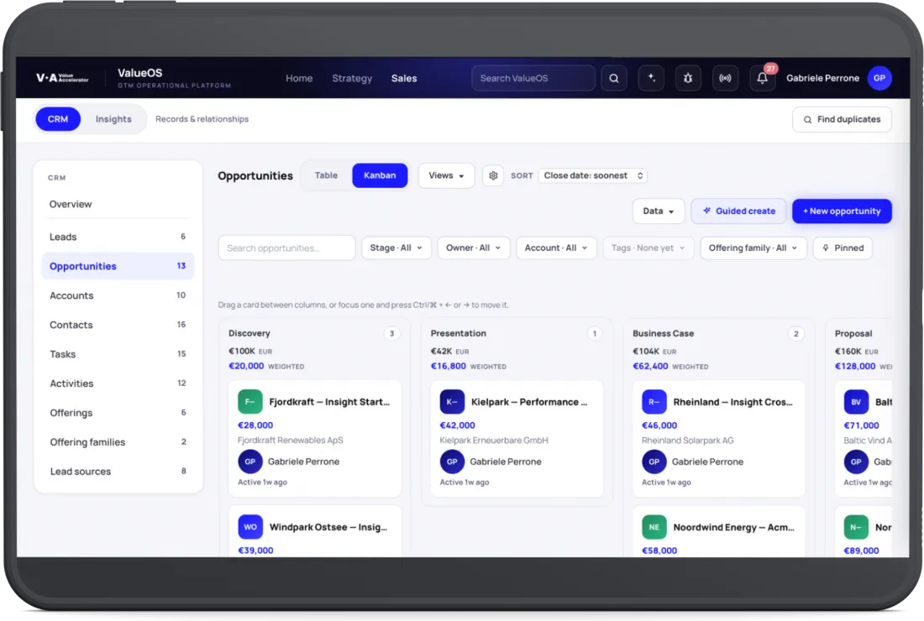Screen dimensions: 924x621
Task: Switch to Table view
Action: (x=326, y=175)
